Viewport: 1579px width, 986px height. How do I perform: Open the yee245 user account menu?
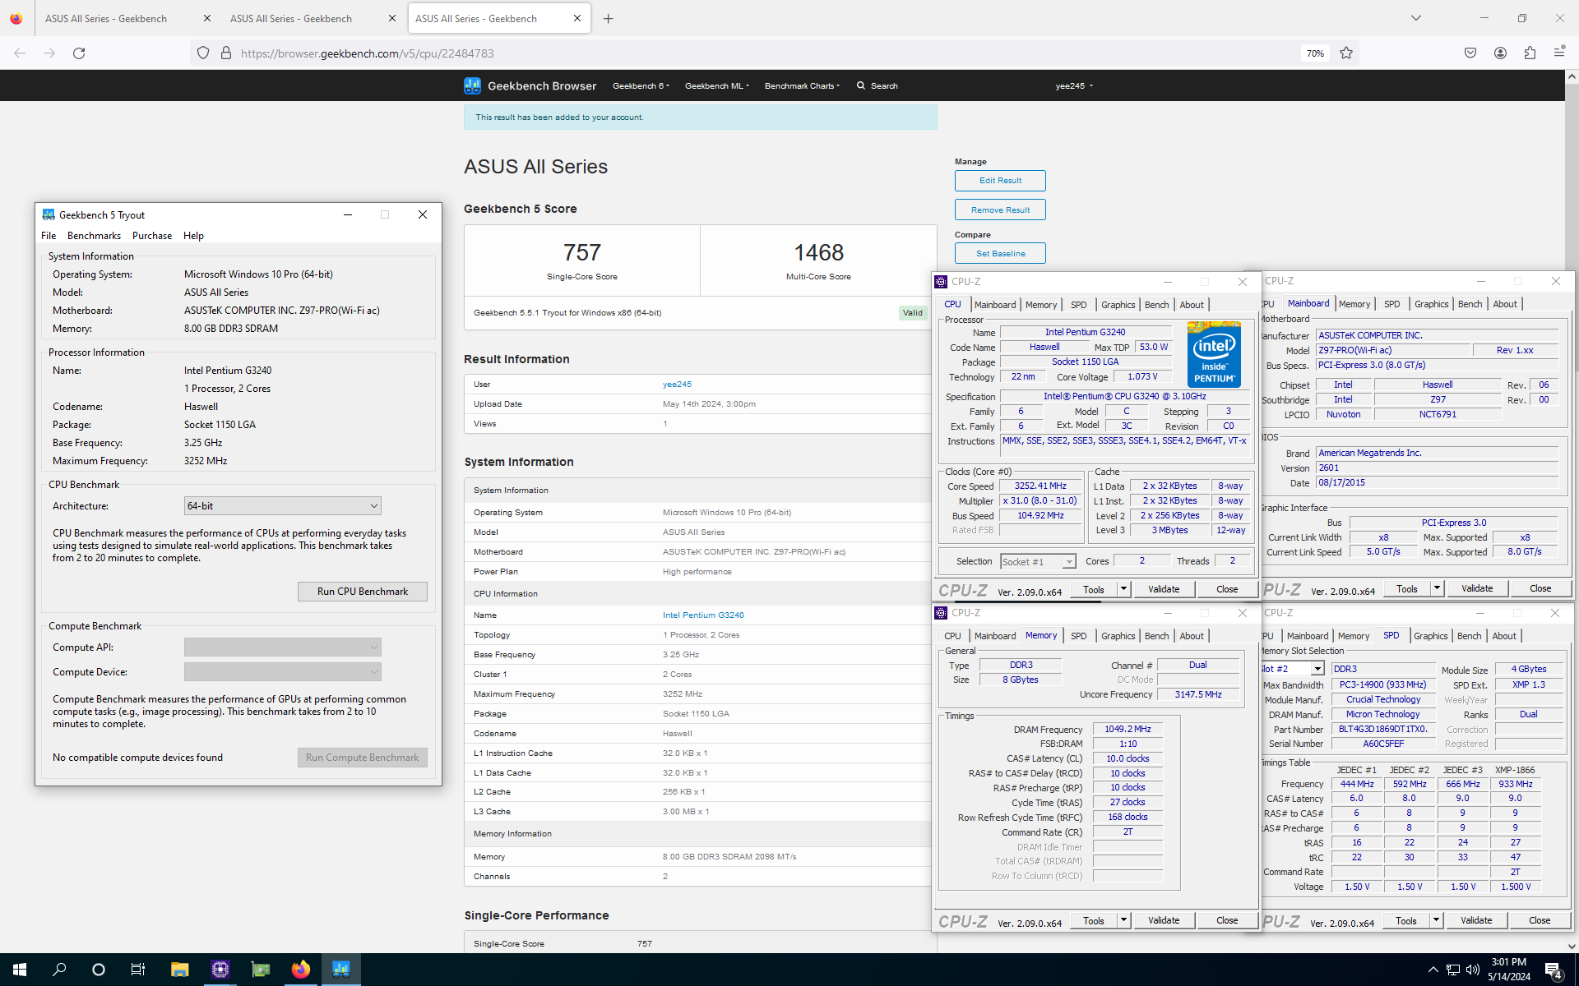point(1074,85)
